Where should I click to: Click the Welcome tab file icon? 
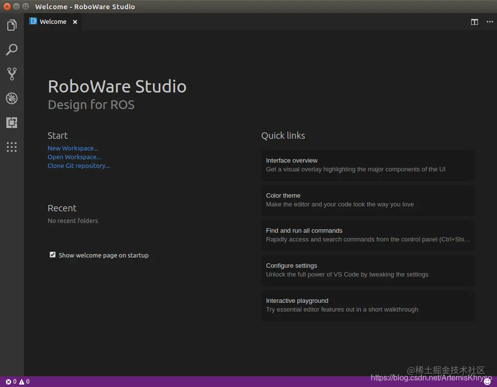[33, 21]
